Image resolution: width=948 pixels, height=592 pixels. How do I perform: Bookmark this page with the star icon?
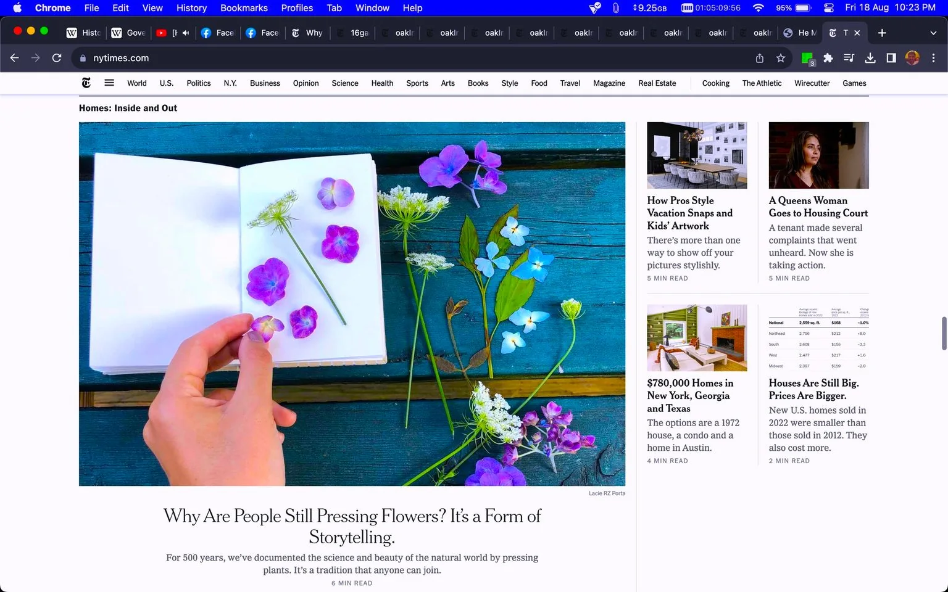pyautogui.click(x=781, y=58)
